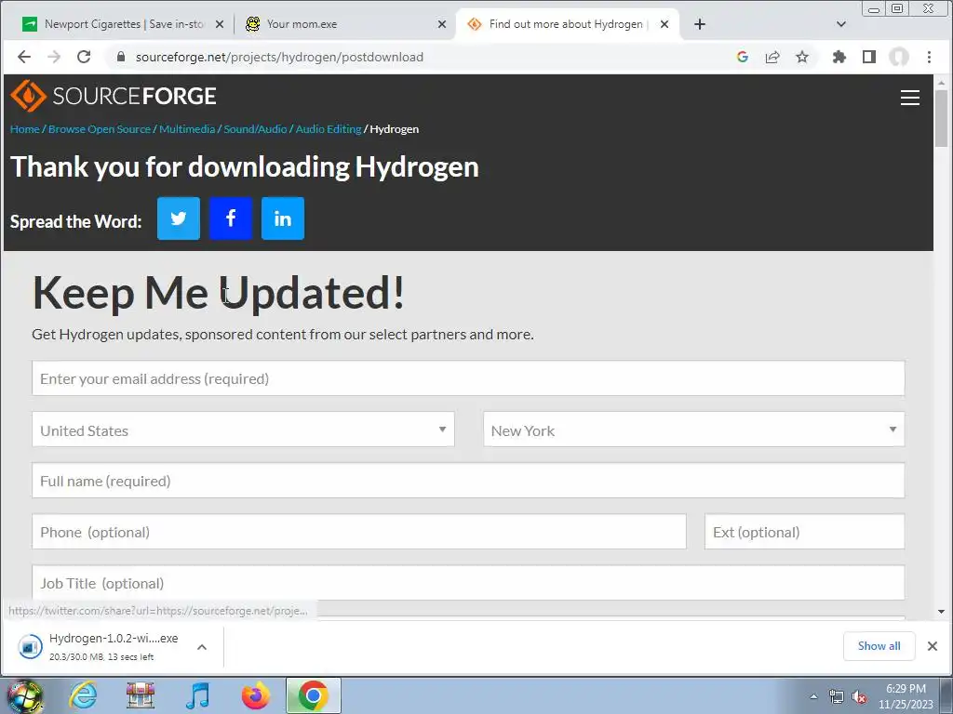Click the SourceForge logo
This screenshot has width=953, height=714.
pos(114,96)
